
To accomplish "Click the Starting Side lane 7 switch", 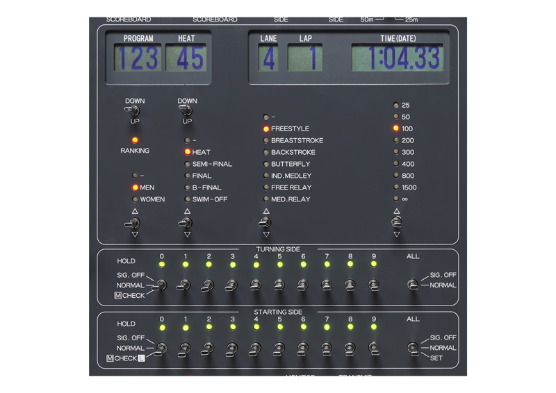I will click(x=327, y=348).
